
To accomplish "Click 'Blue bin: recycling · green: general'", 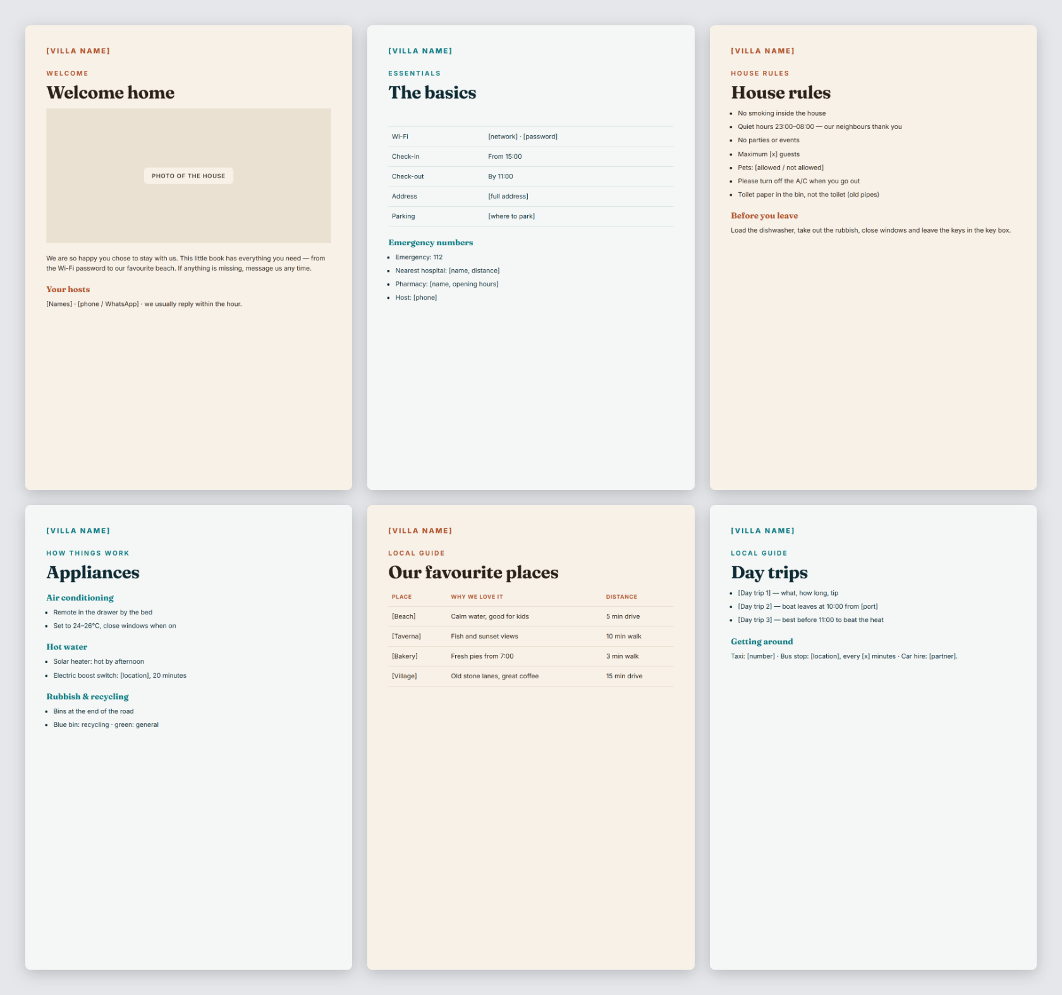I will (x=106, y=725).
